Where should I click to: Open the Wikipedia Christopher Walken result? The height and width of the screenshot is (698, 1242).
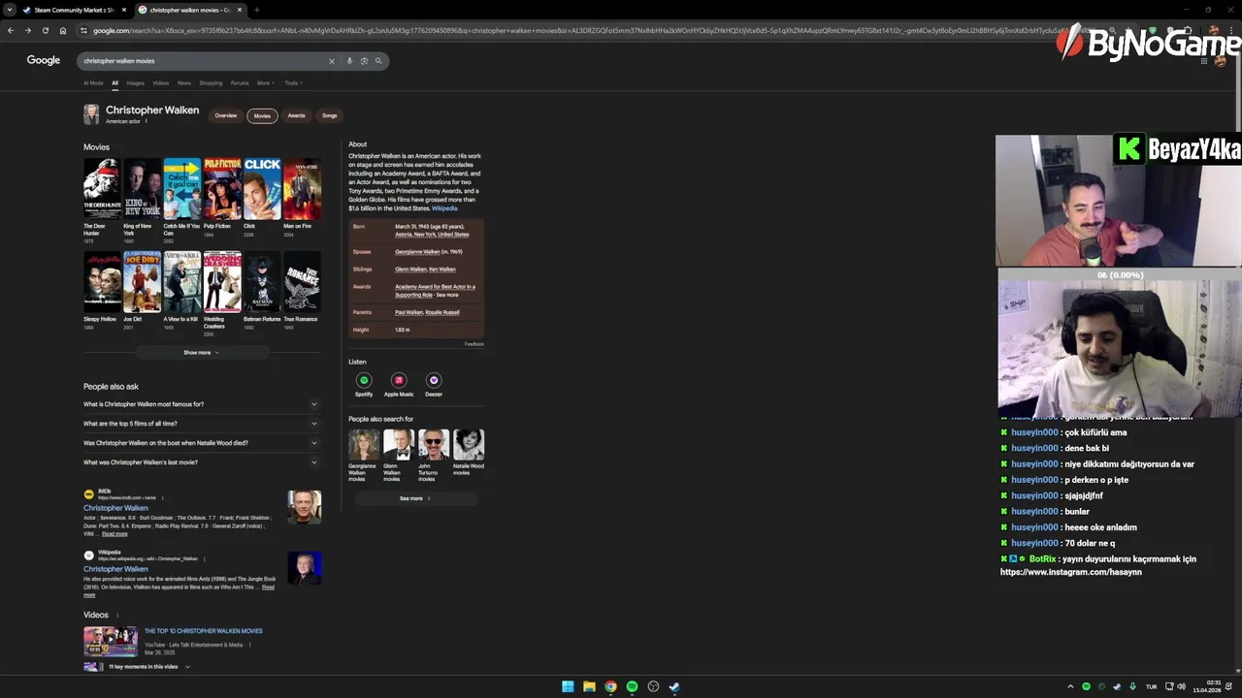pyautogui.click(x=115, y=569)
